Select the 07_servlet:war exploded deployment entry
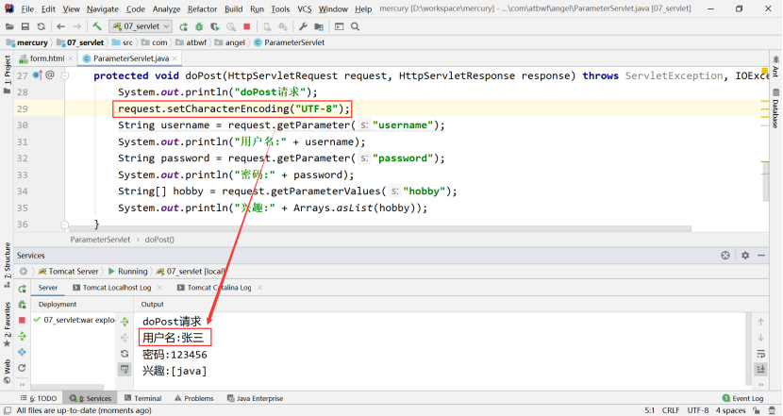 coord(74,320)
